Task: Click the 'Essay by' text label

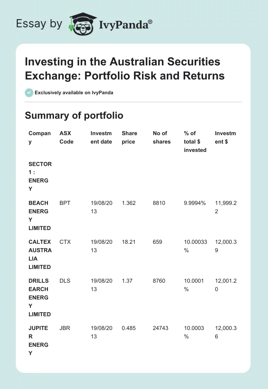Action: tap(39, 24)
